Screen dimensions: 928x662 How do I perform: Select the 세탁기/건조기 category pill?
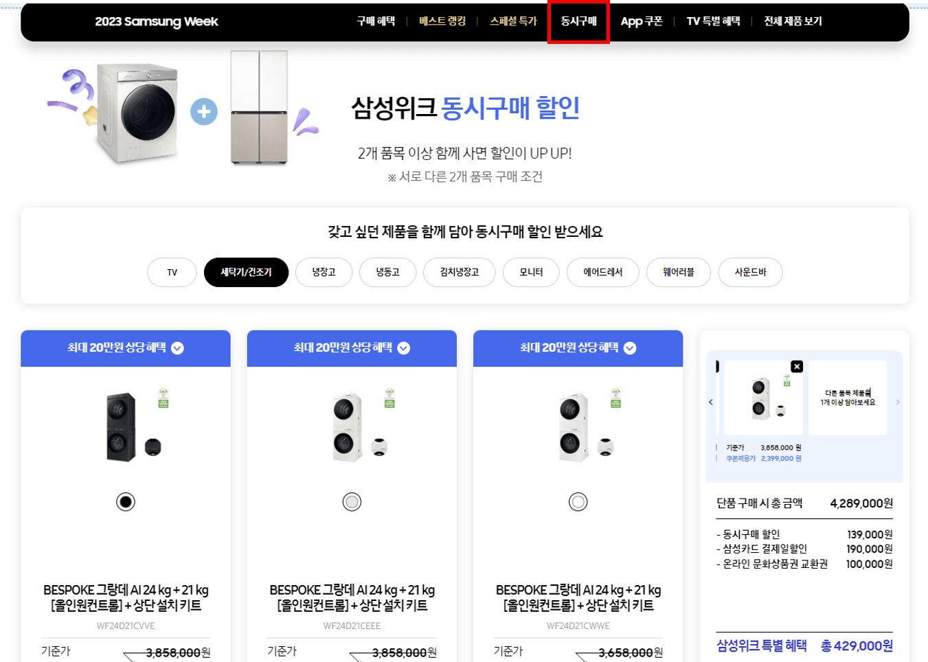click(x=246, y=273)
